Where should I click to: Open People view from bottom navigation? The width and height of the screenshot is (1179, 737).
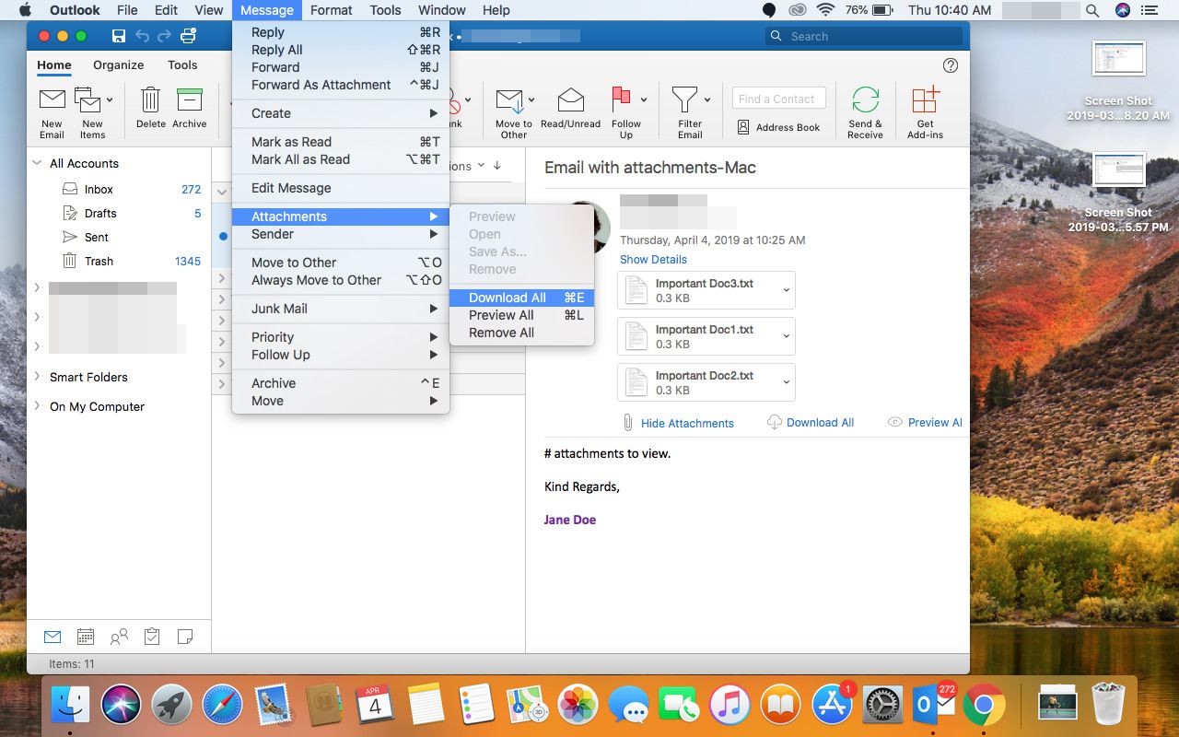pos(119,637)
